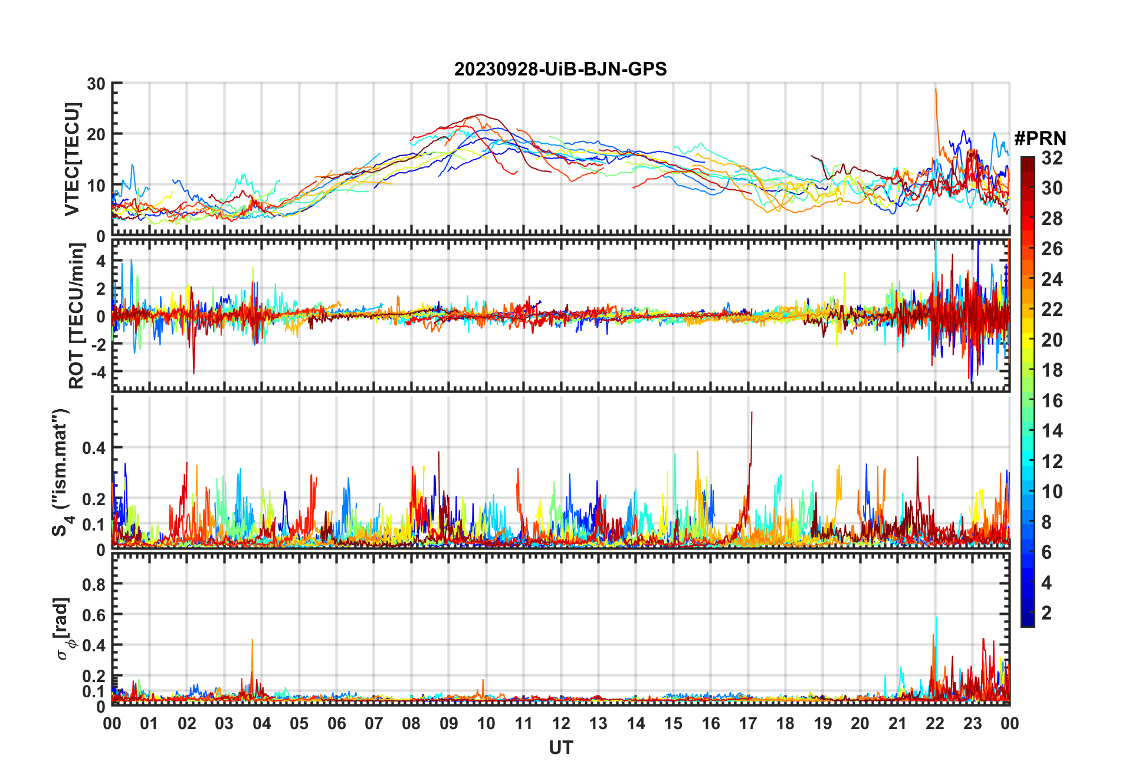Click the orange VTEC spike at 22 UT
The width and height of the screenshot is (1122, 784).
[x=936, y=92]
